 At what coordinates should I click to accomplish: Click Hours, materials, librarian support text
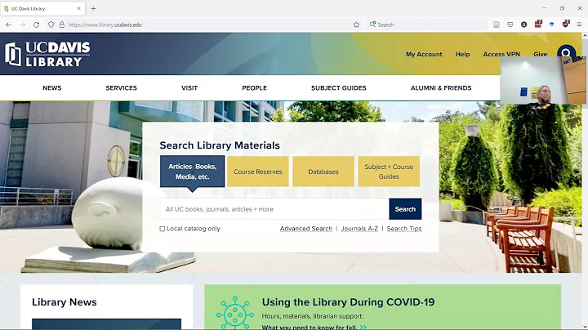coord(312,316)
